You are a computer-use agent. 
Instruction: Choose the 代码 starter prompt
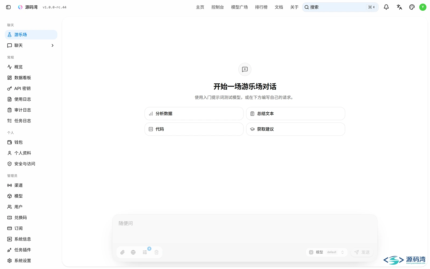click(x=194, y=129)
